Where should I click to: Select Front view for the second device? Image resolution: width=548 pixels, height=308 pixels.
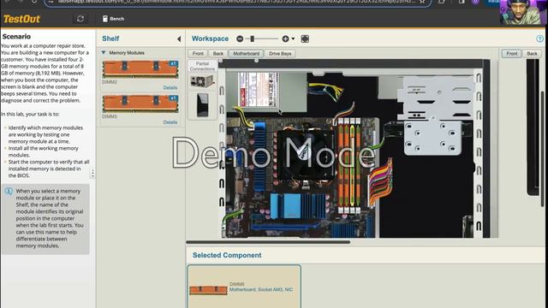[x=512, y=53]
